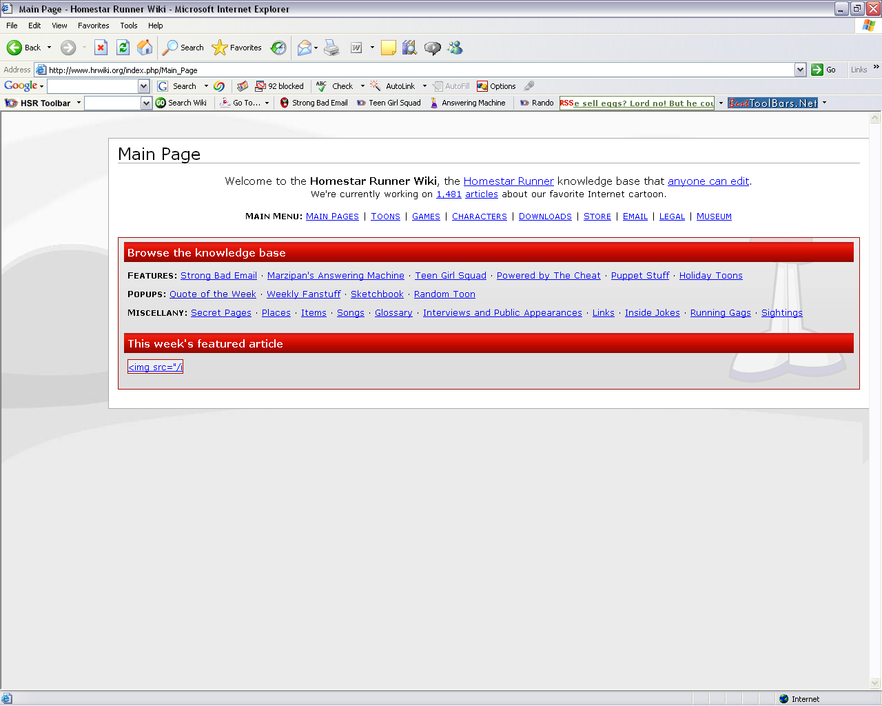
Task: Click the yellow note icon in the toolbar
Action: (389, 48)
